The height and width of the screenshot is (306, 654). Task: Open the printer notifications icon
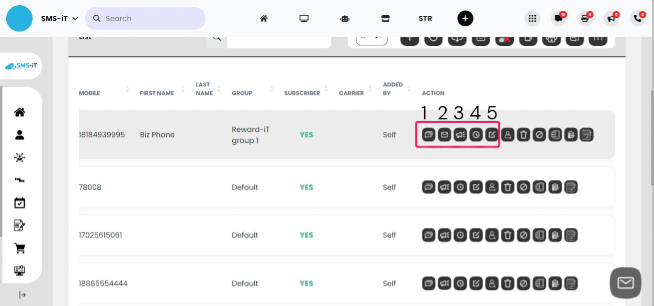pos(585,19)
